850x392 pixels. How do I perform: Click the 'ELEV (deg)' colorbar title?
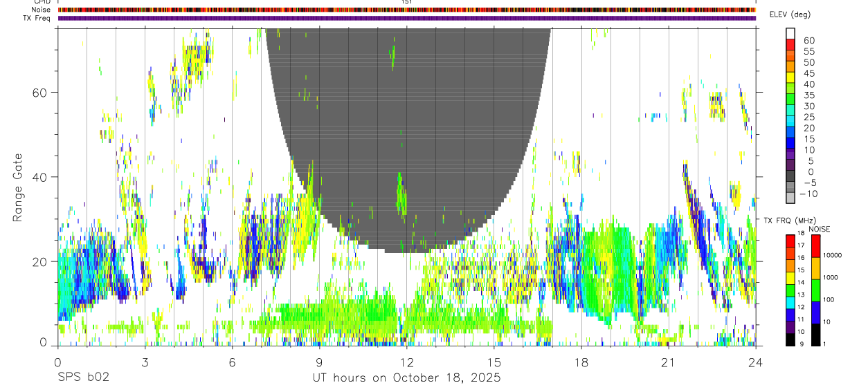click(x=790, y=15)
